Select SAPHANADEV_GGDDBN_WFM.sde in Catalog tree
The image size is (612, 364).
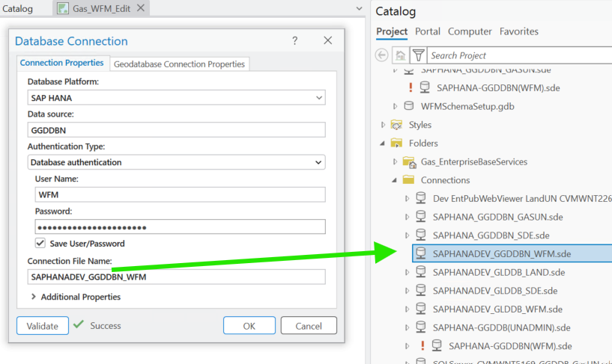coord(512,253)
